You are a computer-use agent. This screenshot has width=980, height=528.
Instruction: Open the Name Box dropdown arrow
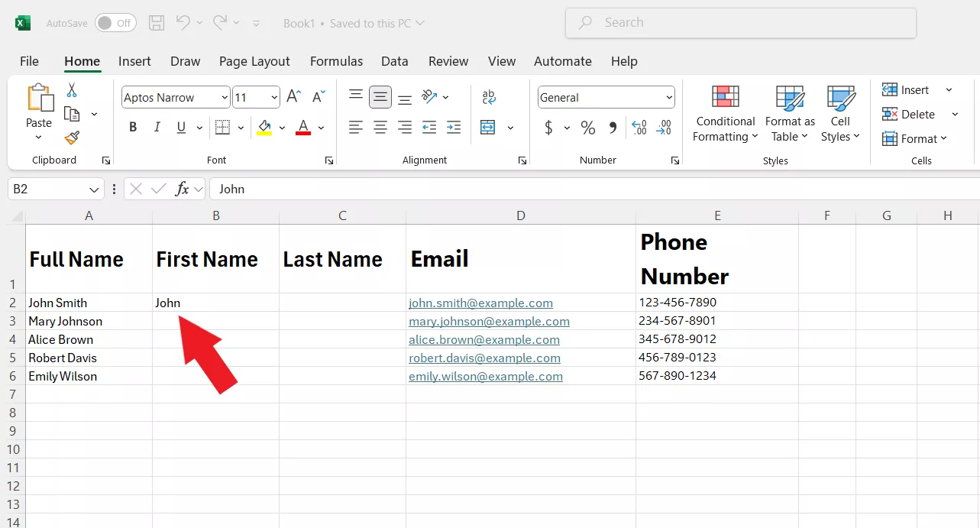(x=94, y=189)
